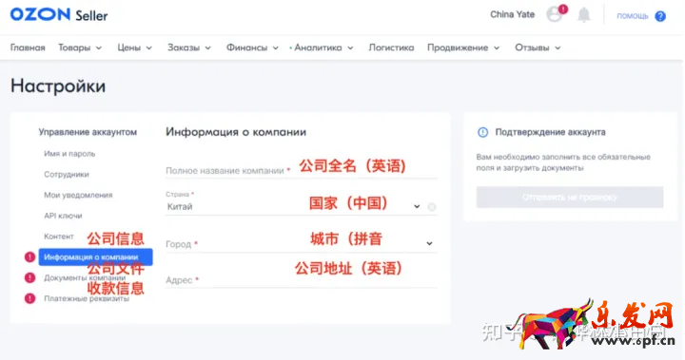The height and width of the screenshot is (360, 685).
Task: Focus the Адрес address field
Action: (302, 279)
